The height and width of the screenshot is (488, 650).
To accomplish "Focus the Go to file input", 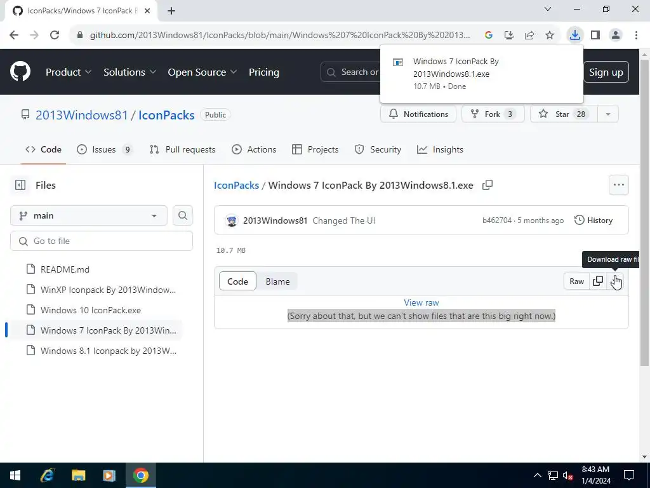I will (102, 241).
